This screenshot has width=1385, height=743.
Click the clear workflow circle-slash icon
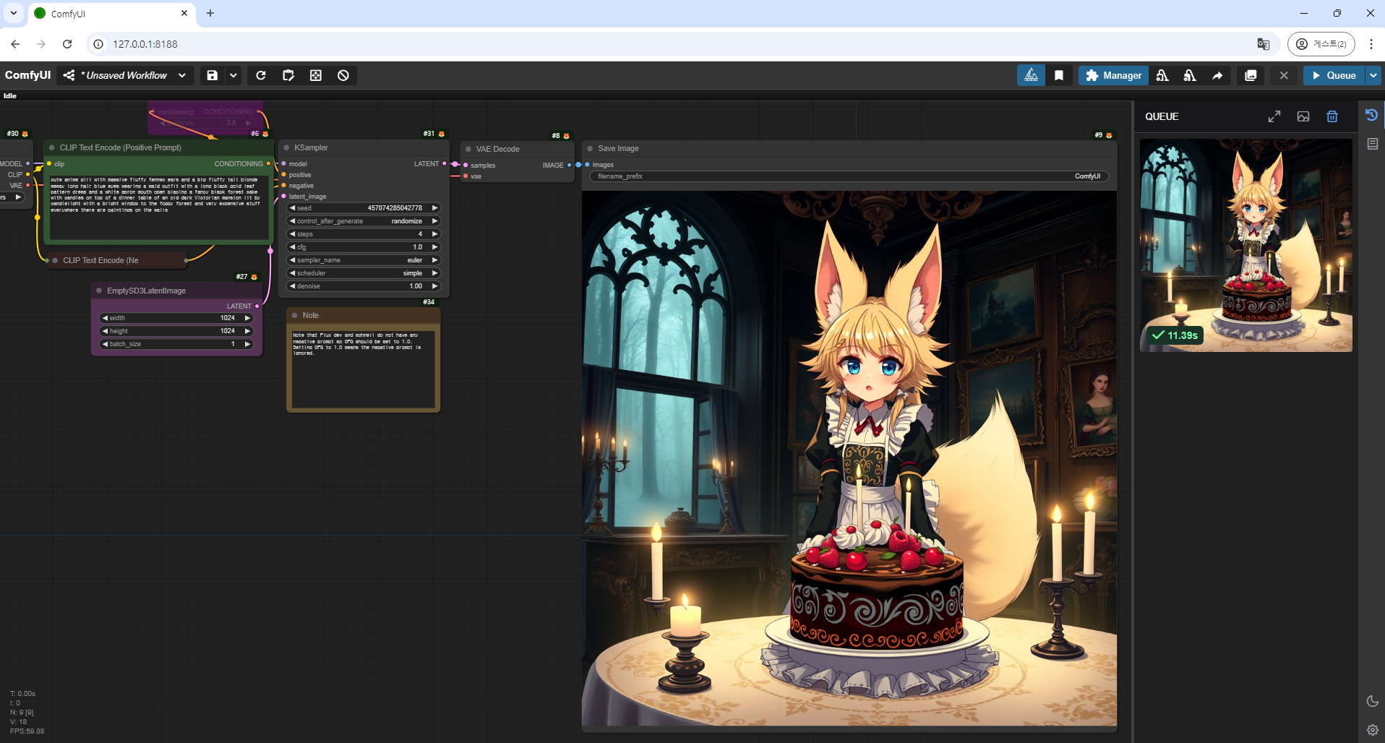[343, 75]
